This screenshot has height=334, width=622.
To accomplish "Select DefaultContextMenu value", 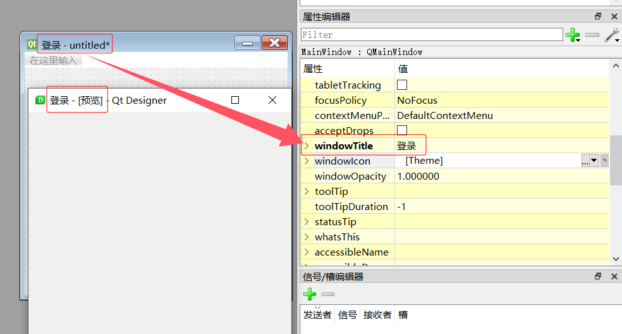I will coord(445,116).
